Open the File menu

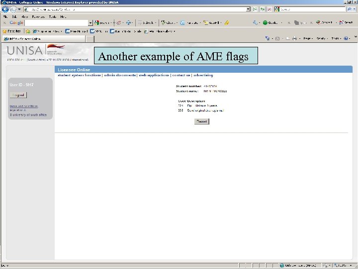pyautogui.click(x=5, y=17)
